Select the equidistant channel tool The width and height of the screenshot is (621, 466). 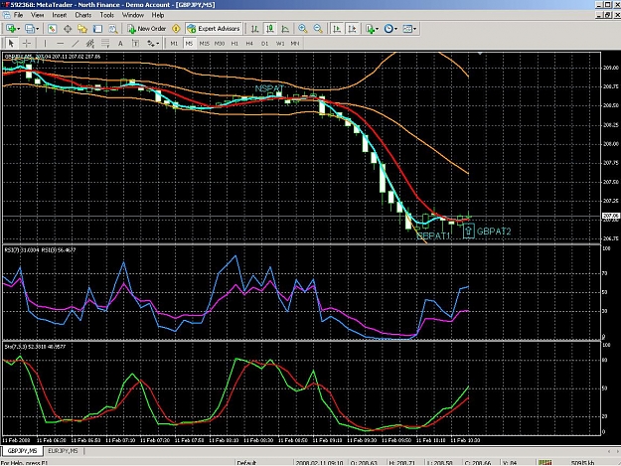pos(90,43)
